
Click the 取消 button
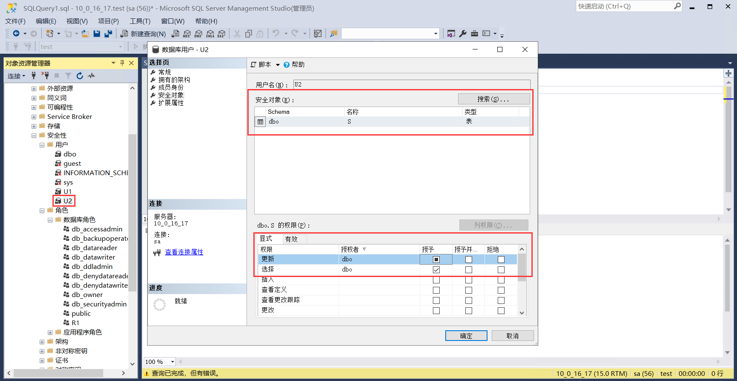(x=513, y=336)
